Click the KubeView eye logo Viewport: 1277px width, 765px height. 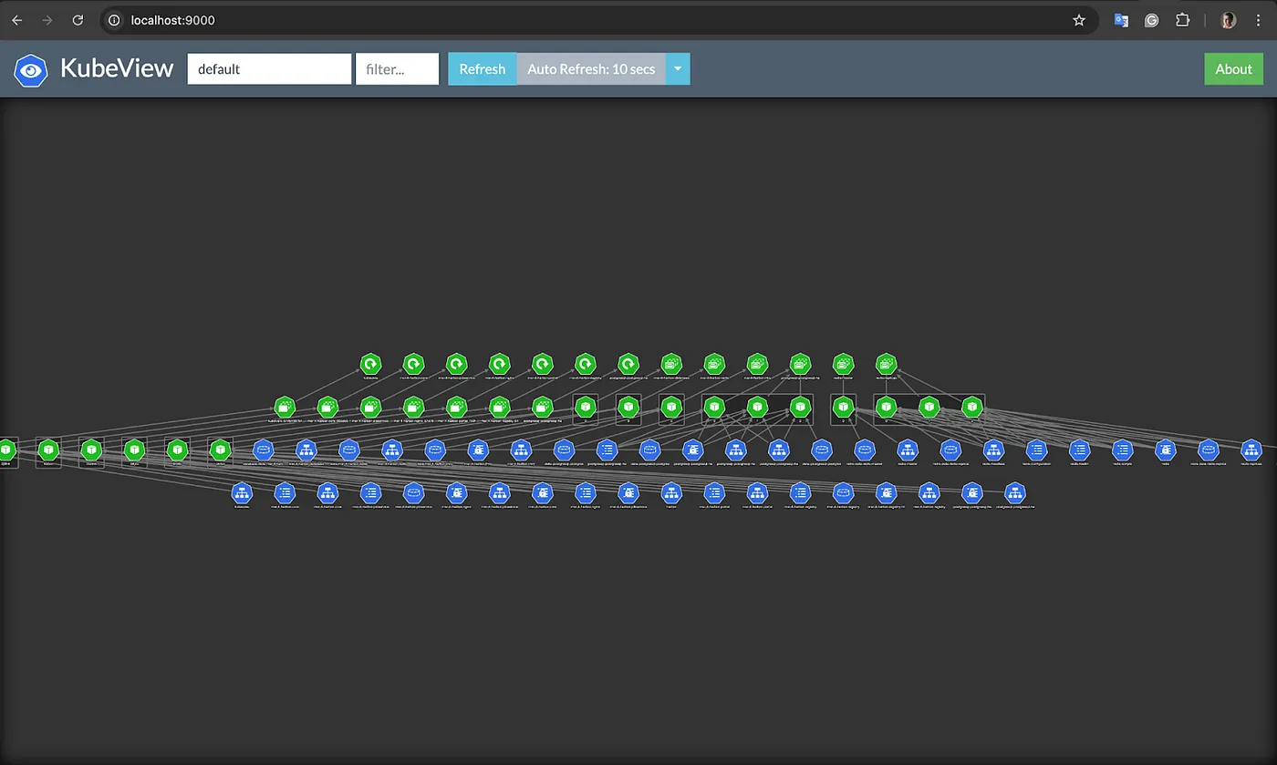pyautogui.click(x=30, y=68)
